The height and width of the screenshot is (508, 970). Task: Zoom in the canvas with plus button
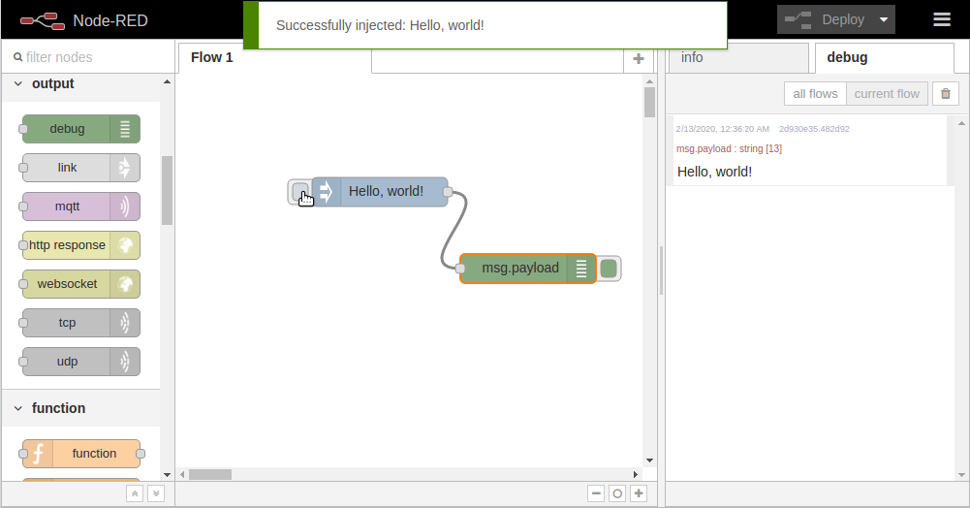(639, 493)
